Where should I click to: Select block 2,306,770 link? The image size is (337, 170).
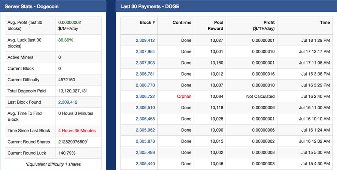point(145,85)
